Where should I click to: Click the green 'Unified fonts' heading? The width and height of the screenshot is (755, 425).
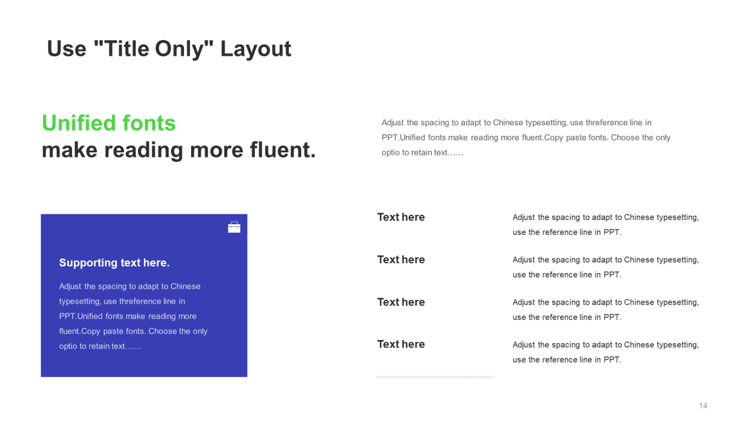pos(109,123)
